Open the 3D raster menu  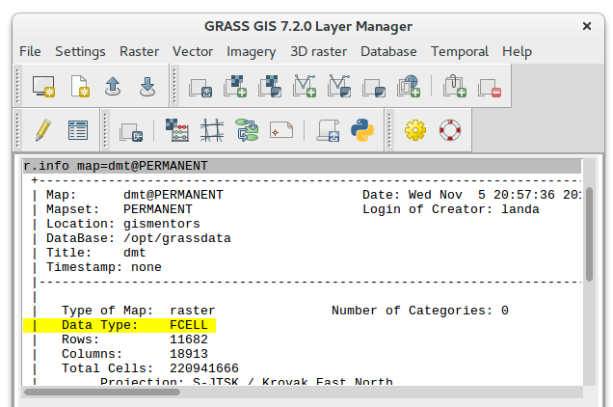pos(318,52)
